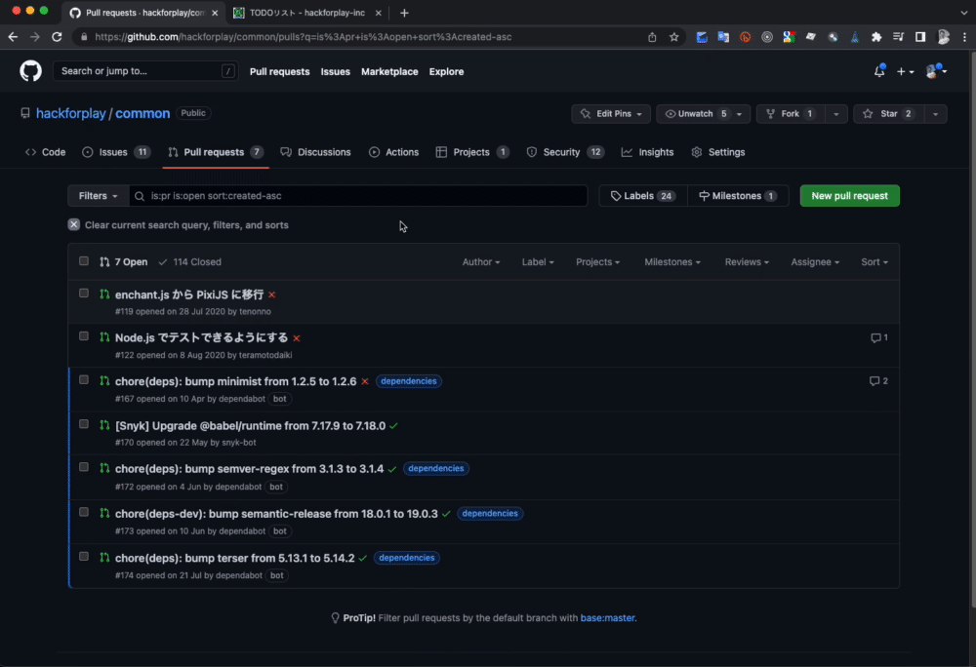Tick the checkbox for the terser bump PR
This screenshot has height=667, width=976.
(84, 556)
